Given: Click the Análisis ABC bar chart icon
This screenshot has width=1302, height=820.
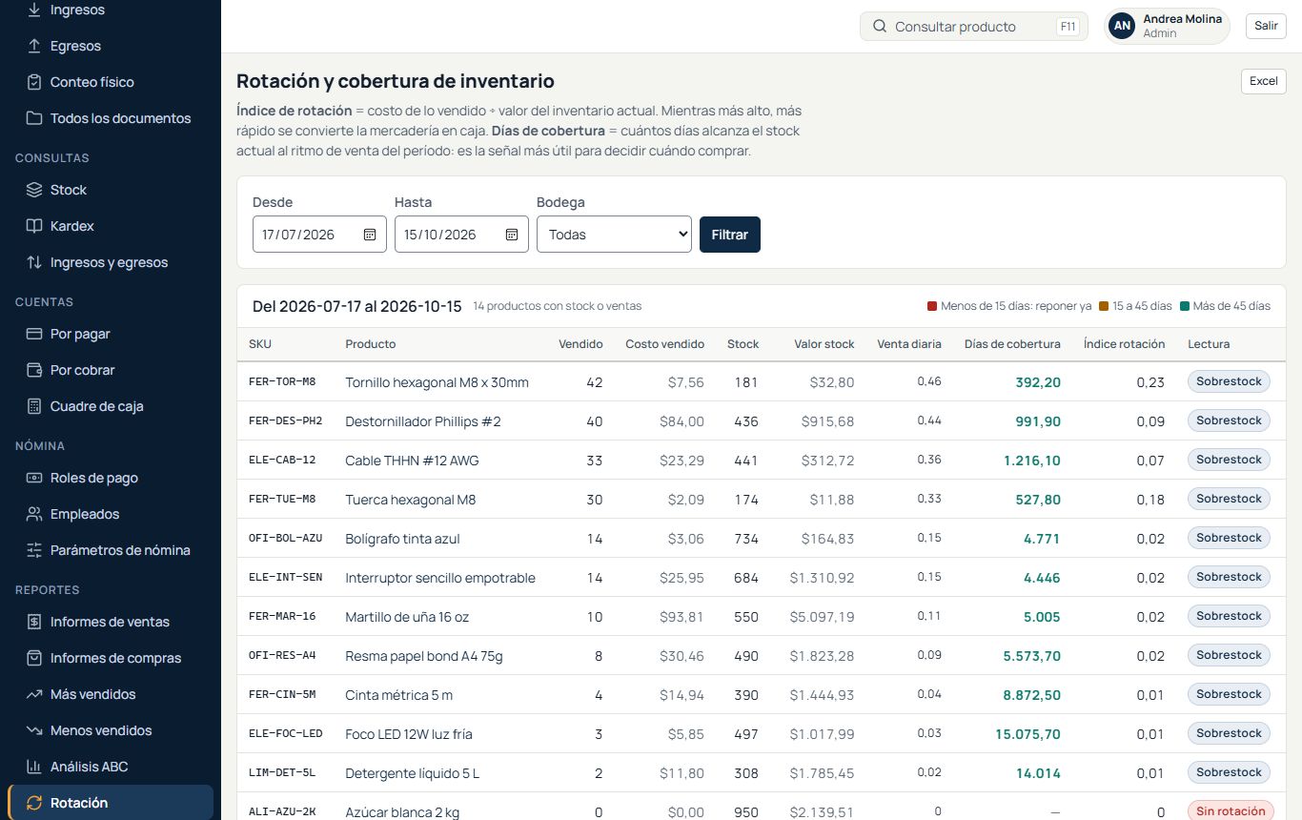Looking at the screenshot, I should click(x=34, y=767).
